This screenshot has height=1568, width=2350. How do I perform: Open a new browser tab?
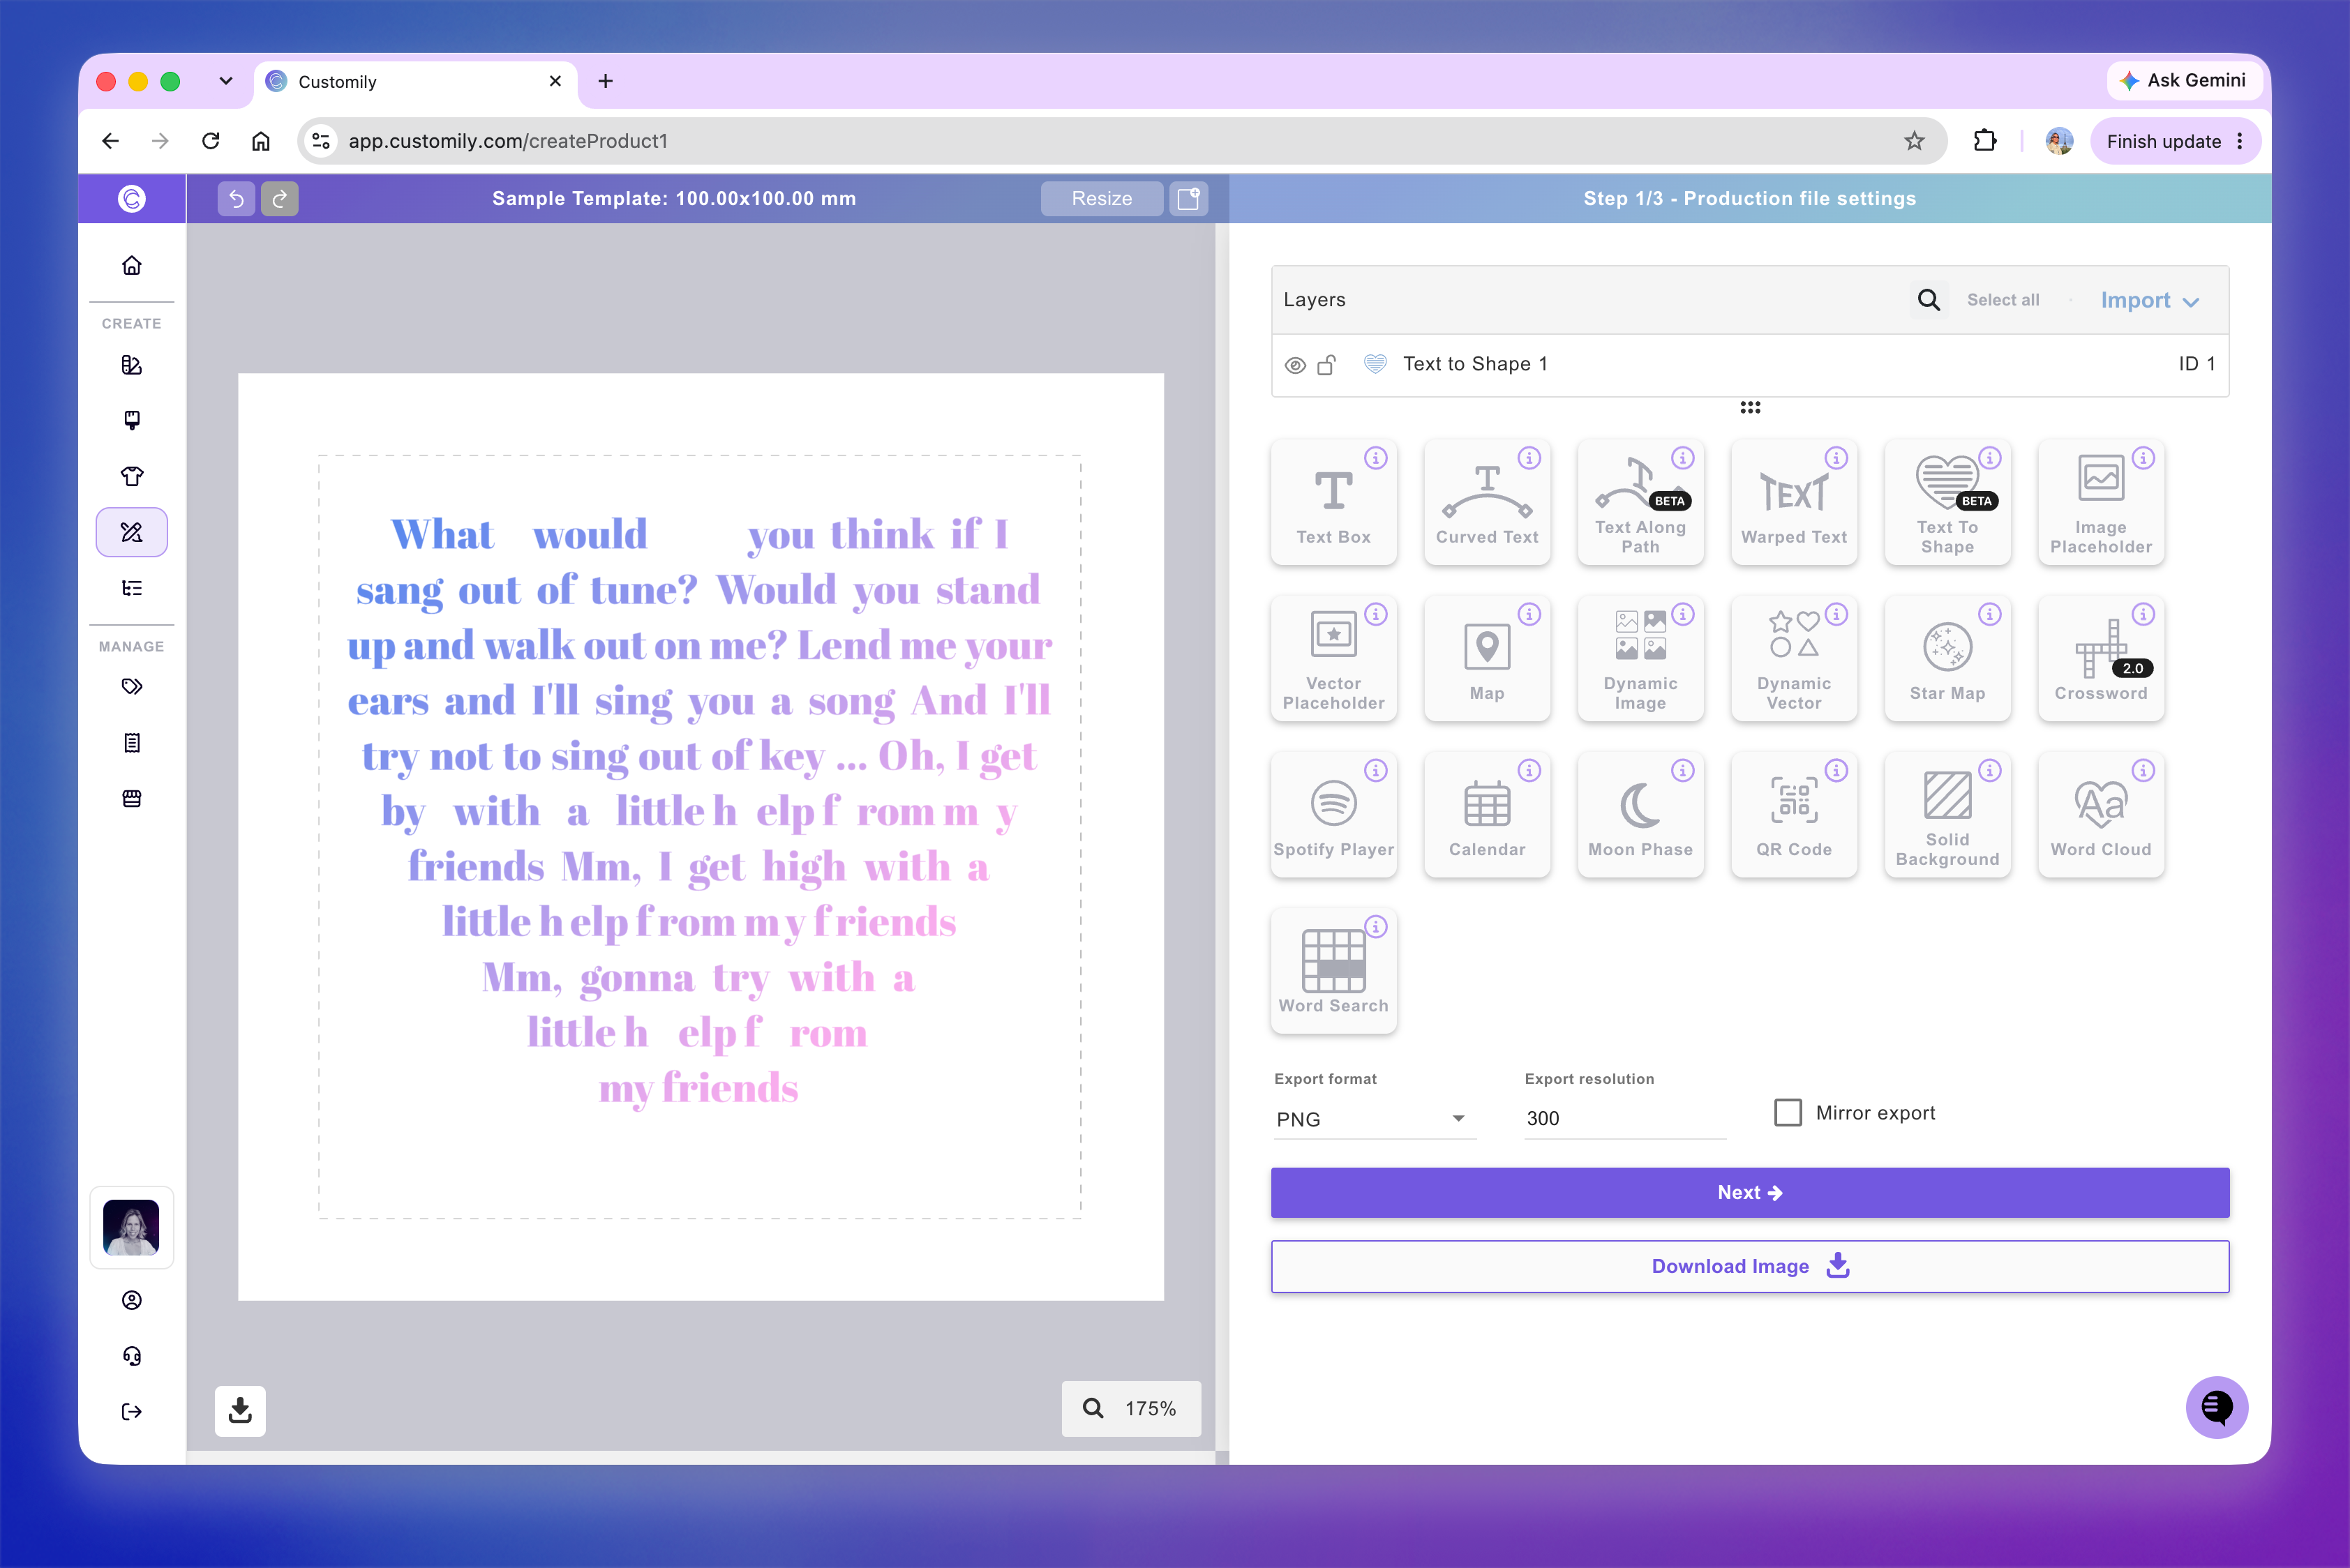(605, 81)
